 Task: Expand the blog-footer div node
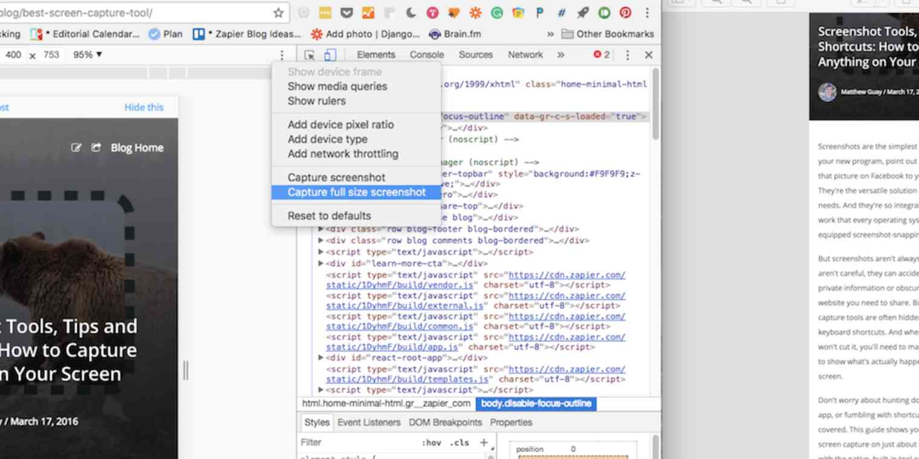click(321, 229)
